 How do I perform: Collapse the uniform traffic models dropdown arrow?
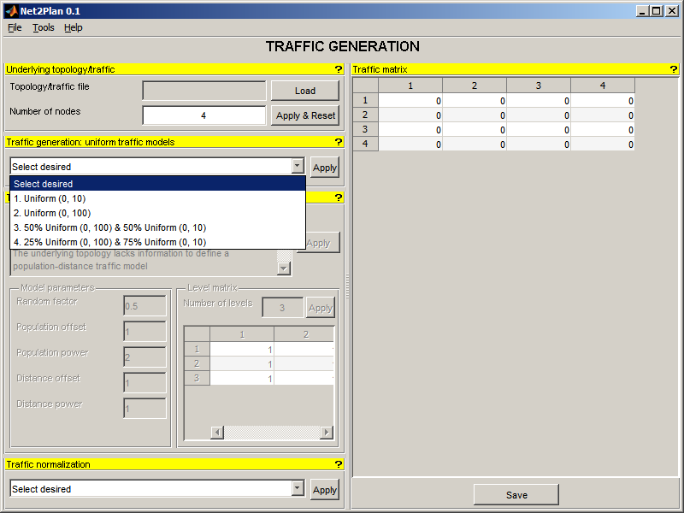pos(298,166)
